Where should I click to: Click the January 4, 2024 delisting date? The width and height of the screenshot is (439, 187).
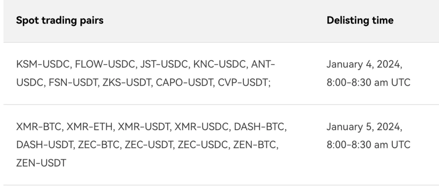tap(364, 65)
